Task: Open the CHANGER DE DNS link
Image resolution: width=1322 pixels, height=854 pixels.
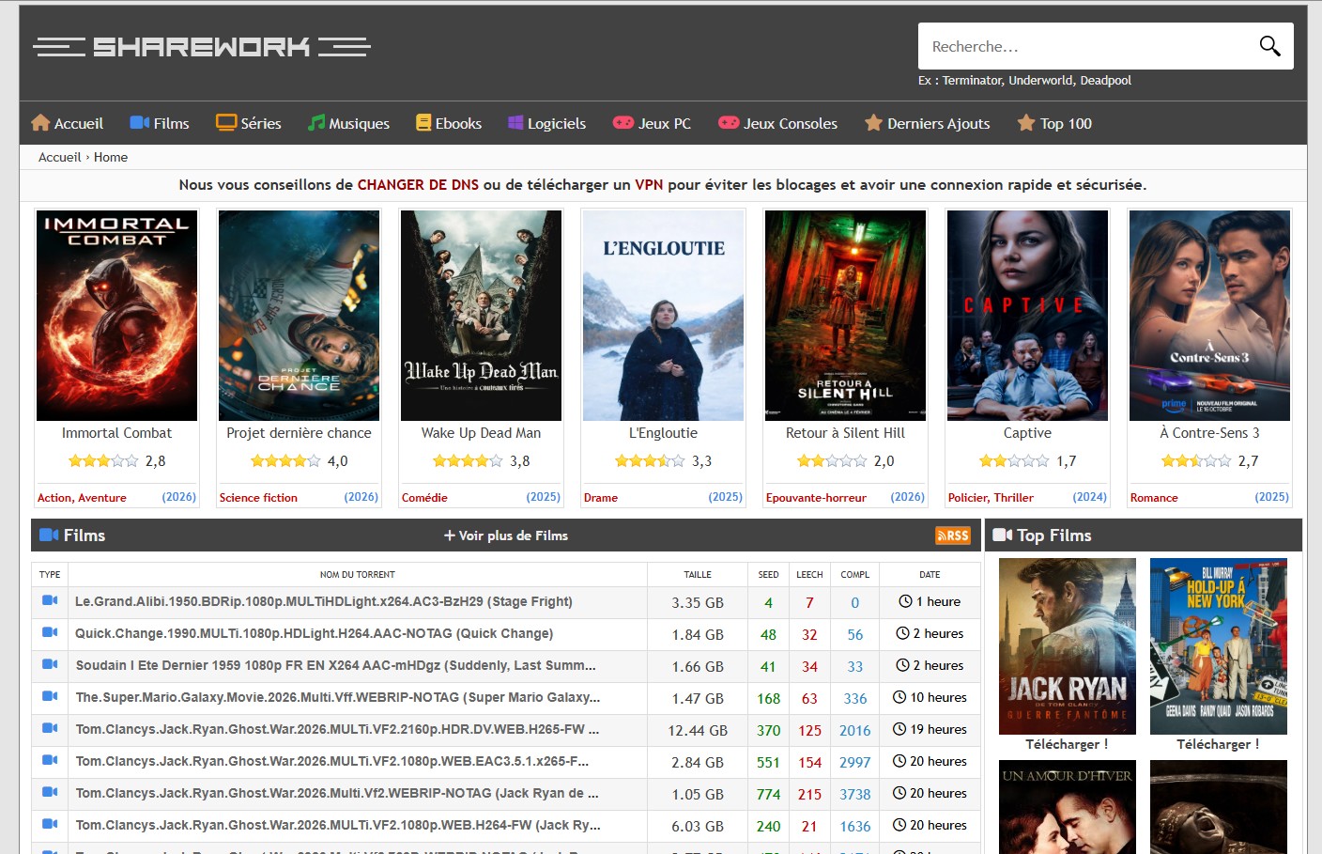Action: point(418,185)
